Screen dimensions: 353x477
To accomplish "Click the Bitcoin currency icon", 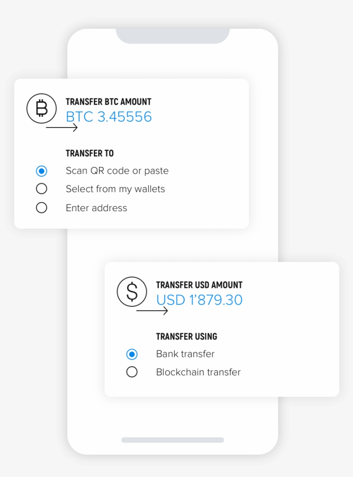I will [41, 108].
